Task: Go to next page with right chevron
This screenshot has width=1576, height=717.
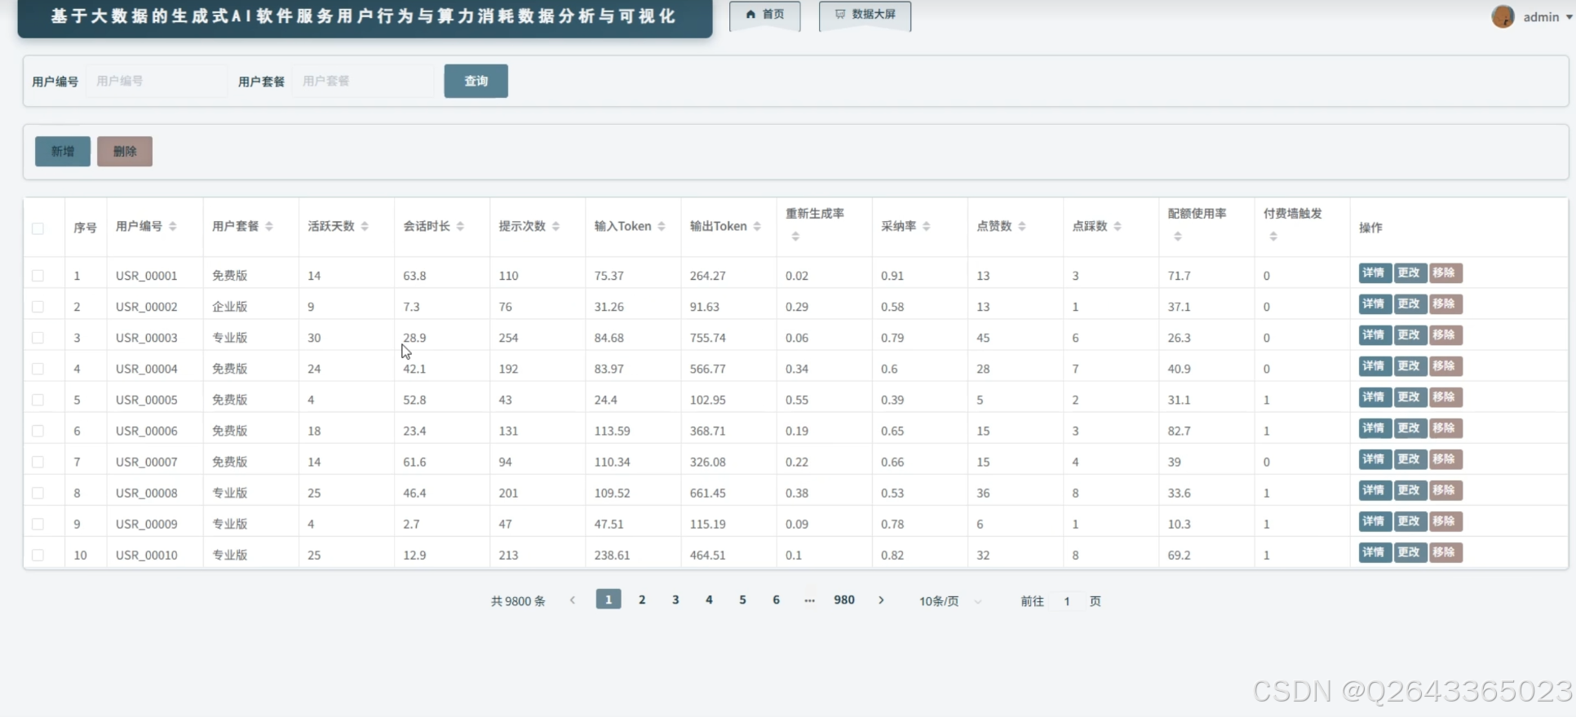Action: (881, 600)
